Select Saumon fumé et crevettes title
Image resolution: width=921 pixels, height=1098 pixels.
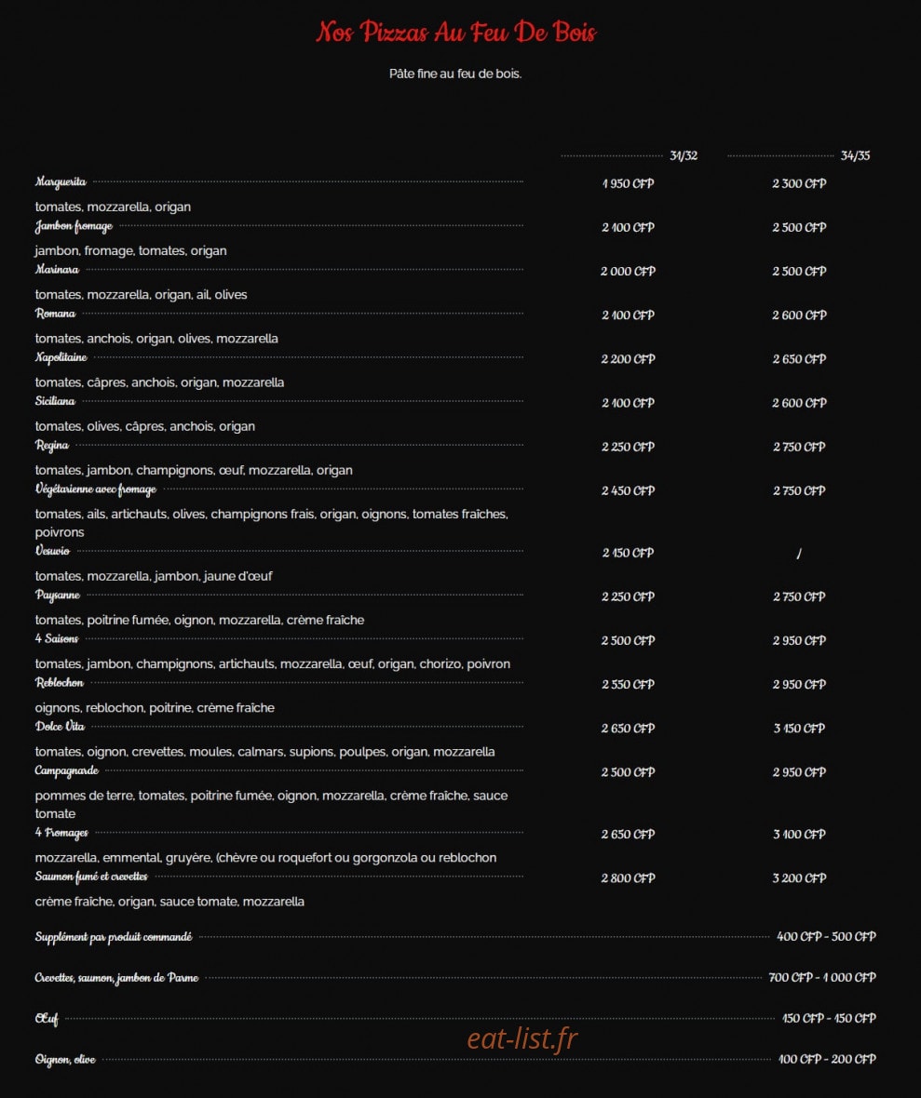91,877
